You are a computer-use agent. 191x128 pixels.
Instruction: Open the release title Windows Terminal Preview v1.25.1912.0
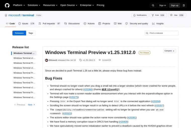pyautogui.click(x=90, y=52)
